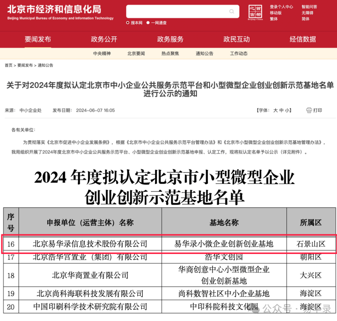Click the search magnifier icon

tap(232, 12)
